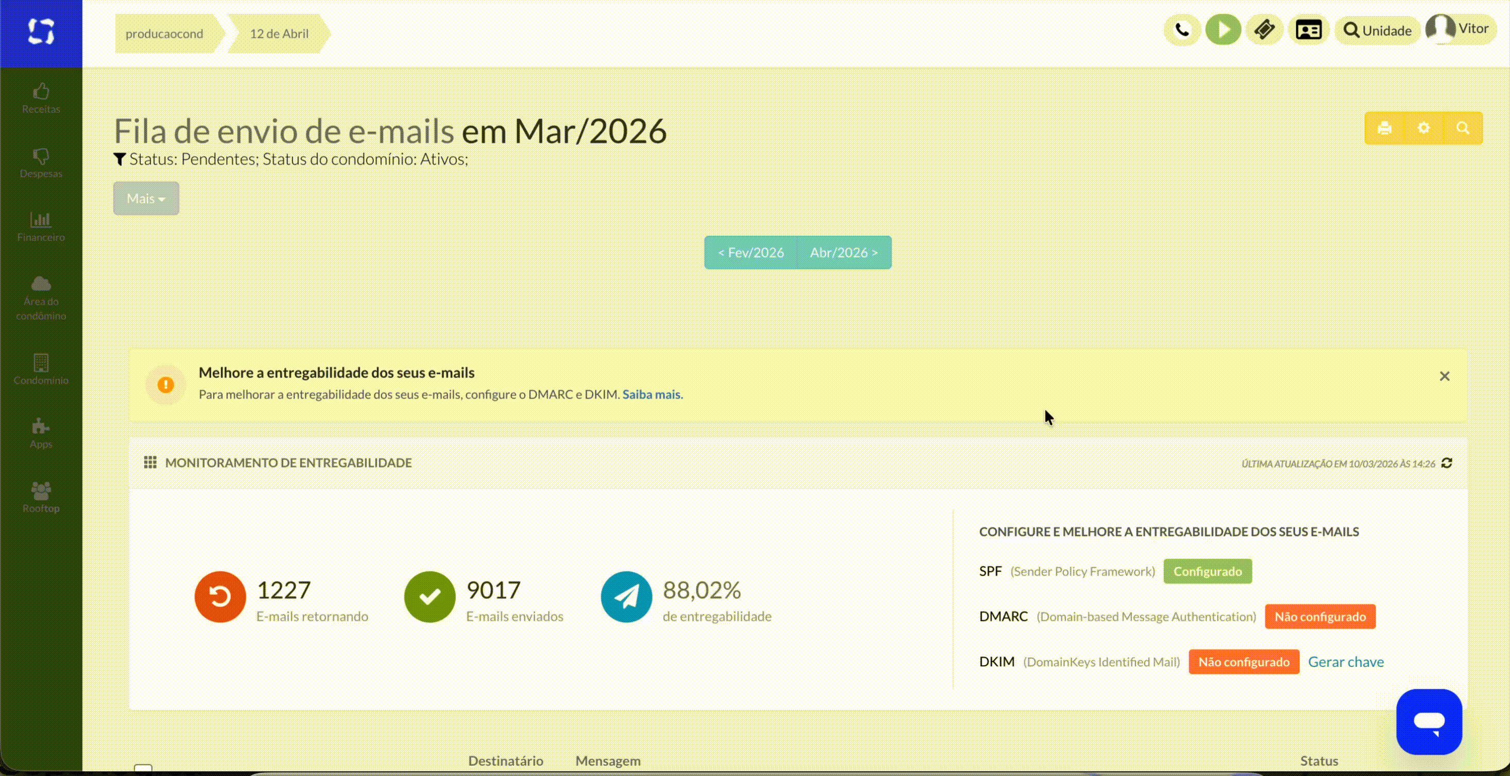This screenshot has width=1510, height=776.
Task: Click the filter funnel icon beside Status
Action: pyautogui.click(x=119, y=160)
